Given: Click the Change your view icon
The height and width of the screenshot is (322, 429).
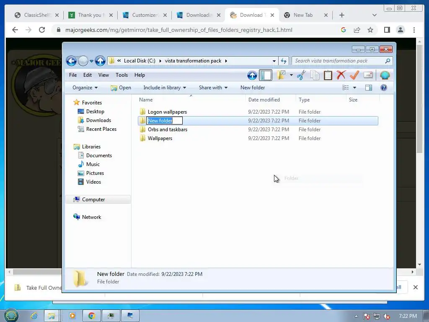Looking at the screenshot, I should 346,88.
